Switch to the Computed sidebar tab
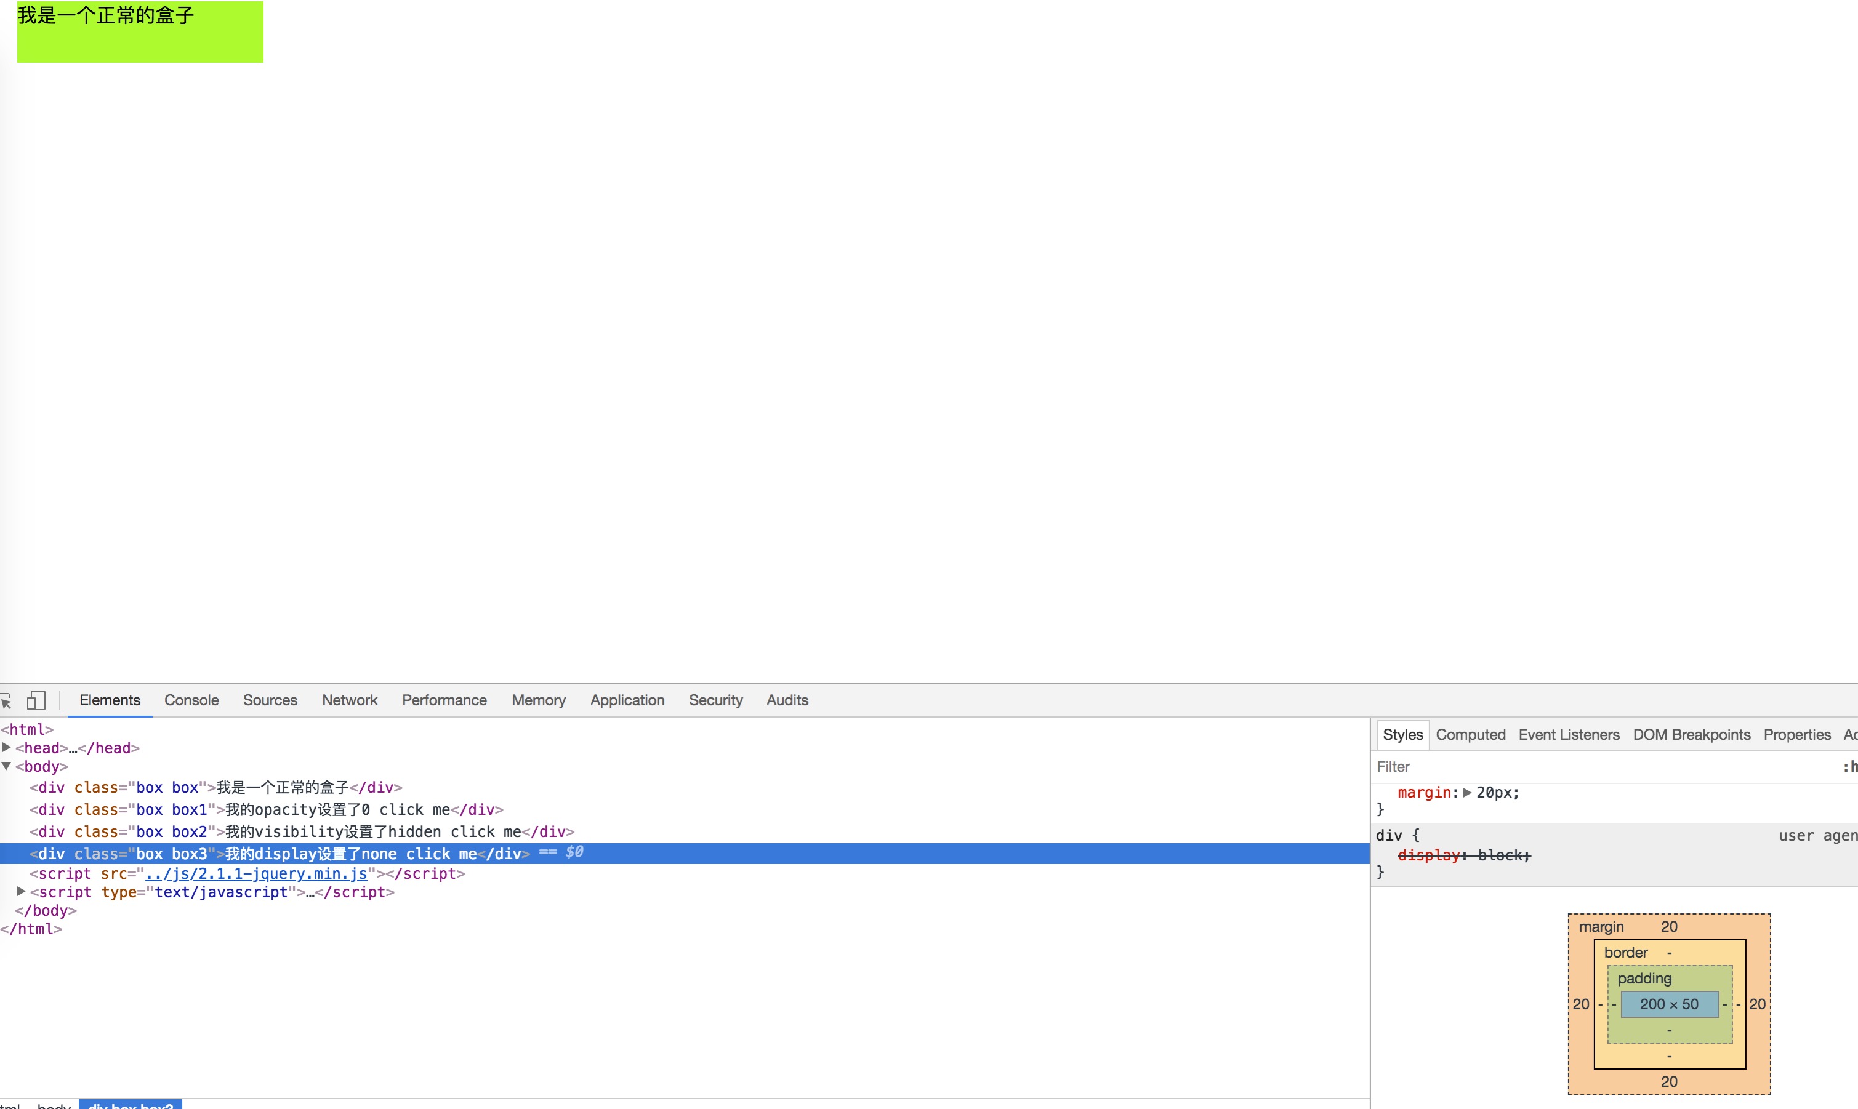Image resolution: width=1858 pixels, height=1109 pixels. coord(1470,735)
